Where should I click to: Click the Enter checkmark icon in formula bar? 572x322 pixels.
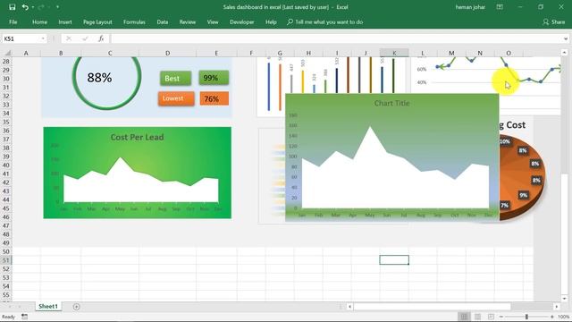[85, 38]
